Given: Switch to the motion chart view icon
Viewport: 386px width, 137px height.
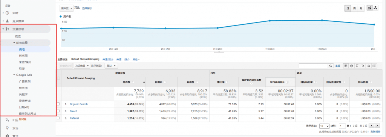Looking at the screenshot, I should tap(375, 8).
